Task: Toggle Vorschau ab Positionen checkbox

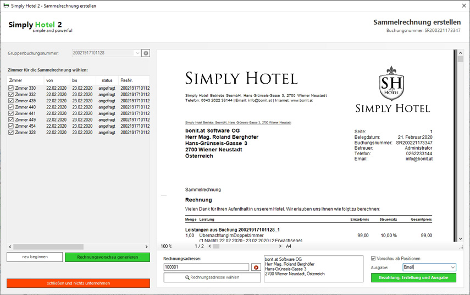Action: pos(374,258)
